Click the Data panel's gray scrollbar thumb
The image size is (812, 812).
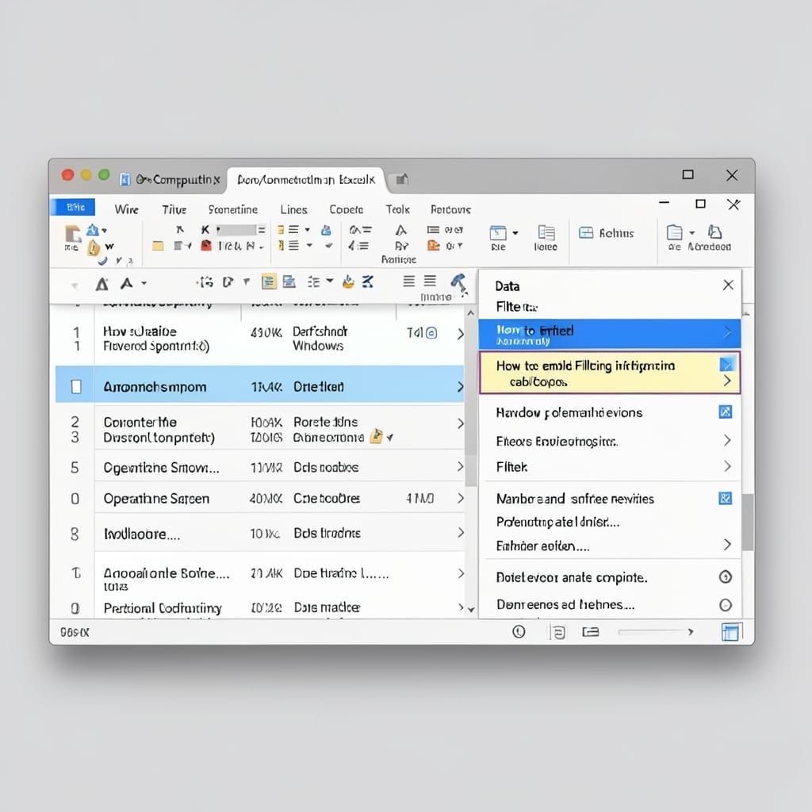pos(747,522)
